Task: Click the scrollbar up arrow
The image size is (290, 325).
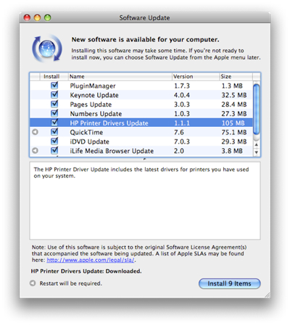Action: (257, 144)
